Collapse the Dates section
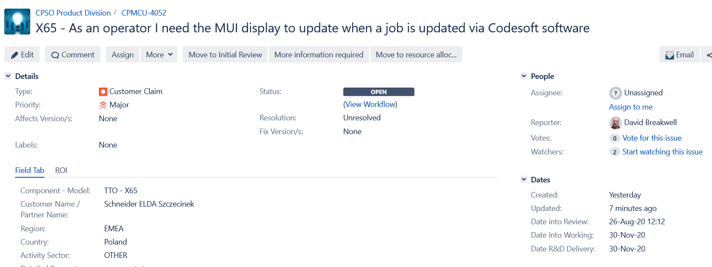Viewport: 712px width, 267px height. [x=524, y=179]
